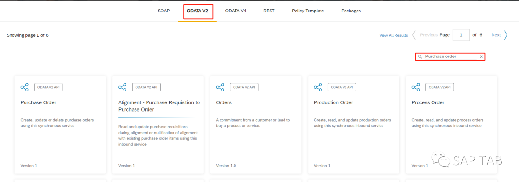Click ODATA V2 API badge on Orders card
This screenshot has width=519, height=182.
(x=244, y=87)
